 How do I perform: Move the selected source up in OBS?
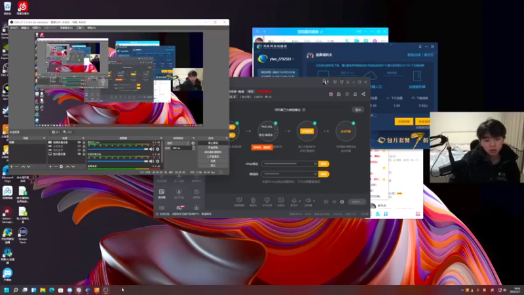pyautogui.click(x=67, y=167)
